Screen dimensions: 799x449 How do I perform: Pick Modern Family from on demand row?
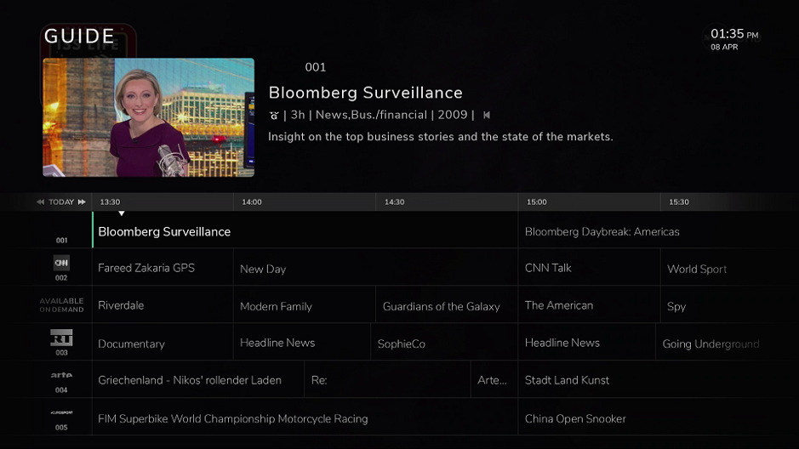coord(276,306)
